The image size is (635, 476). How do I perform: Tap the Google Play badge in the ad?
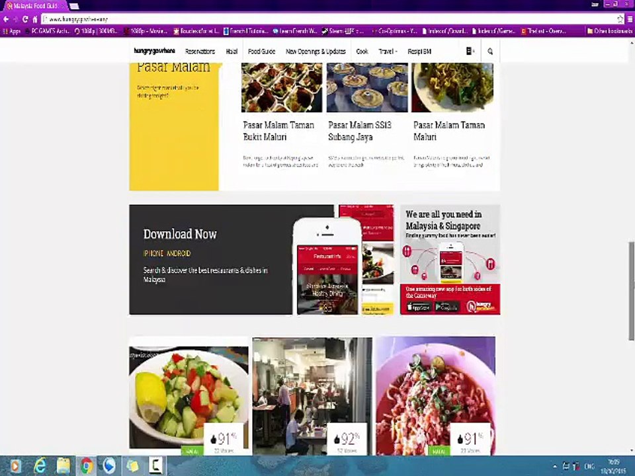tap(446, 307)
